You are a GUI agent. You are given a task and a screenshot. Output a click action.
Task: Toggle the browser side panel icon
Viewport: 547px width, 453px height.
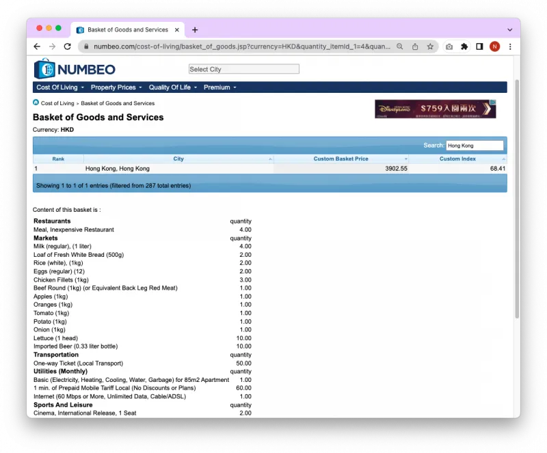pyautogui.click(x=479, y=46)
